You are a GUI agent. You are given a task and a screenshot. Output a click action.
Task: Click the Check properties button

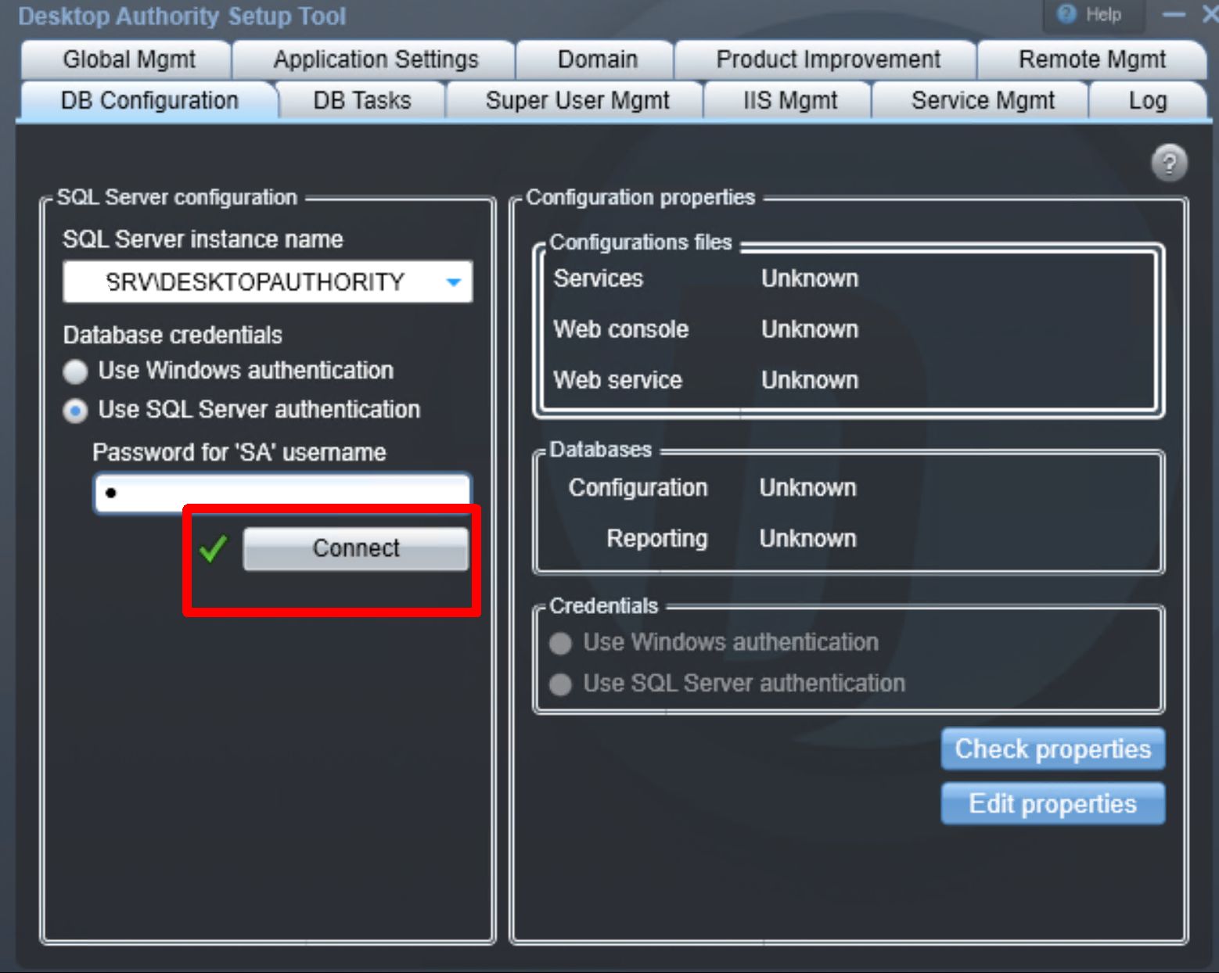pyautogui.click(x=1052, y=749)
